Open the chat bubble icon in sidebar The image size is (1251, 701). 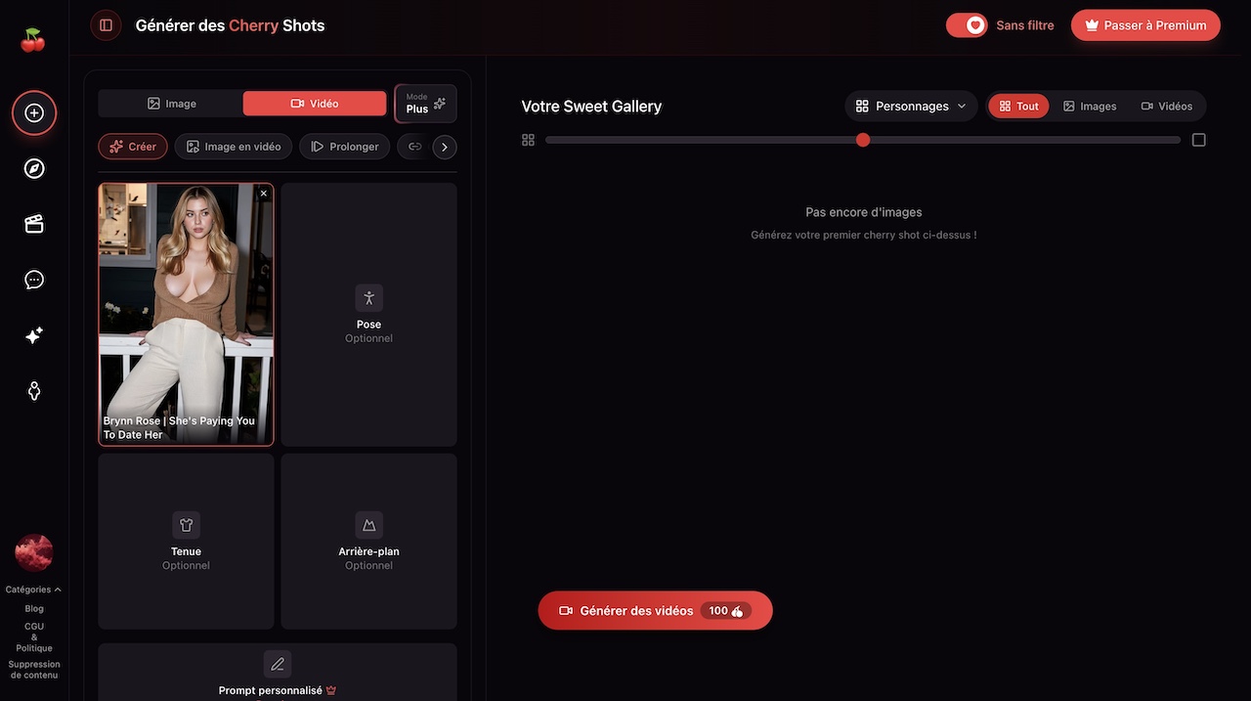click(x=34, y=280)
